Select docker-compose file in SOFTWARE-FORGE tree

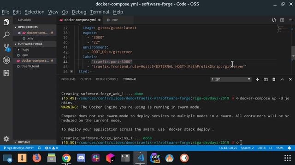(35, 60)
